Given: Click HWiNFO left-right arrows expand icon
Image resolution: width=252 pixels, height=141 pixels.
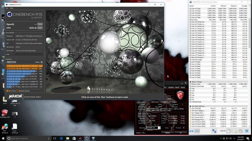Looking at the screenshot, I should [x=191, y=131].
